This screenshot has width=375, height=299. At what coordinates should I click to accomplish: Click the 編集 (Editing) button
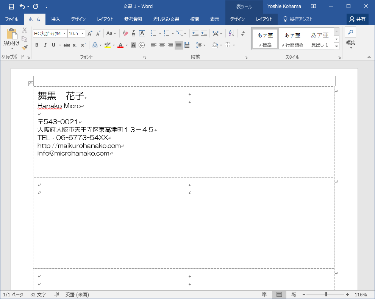[350, 43]
